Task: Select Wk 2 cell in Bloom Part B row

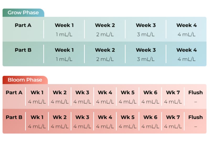Action: (x=60, y=122)
